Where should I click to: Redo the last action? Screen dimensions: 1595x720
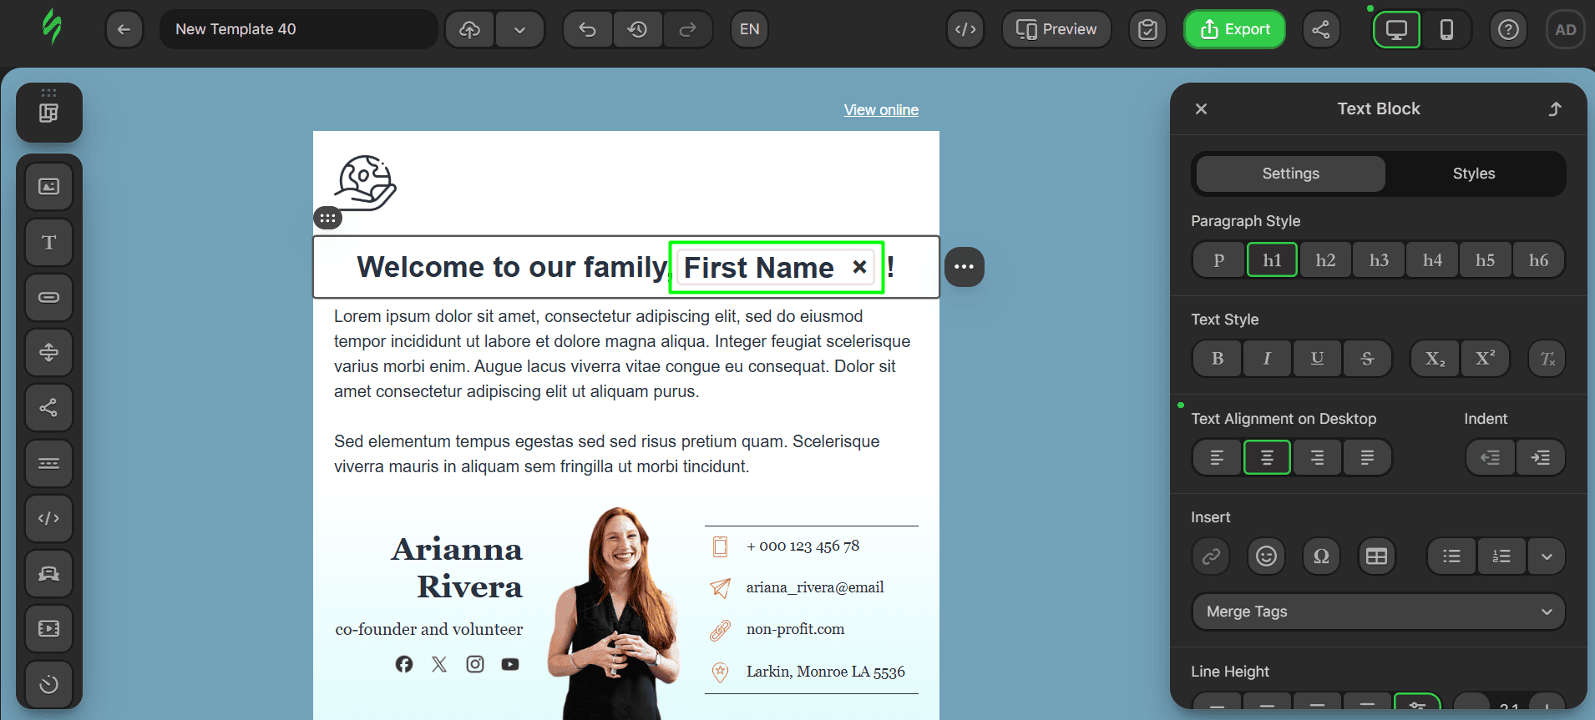(x=687, y=29)
